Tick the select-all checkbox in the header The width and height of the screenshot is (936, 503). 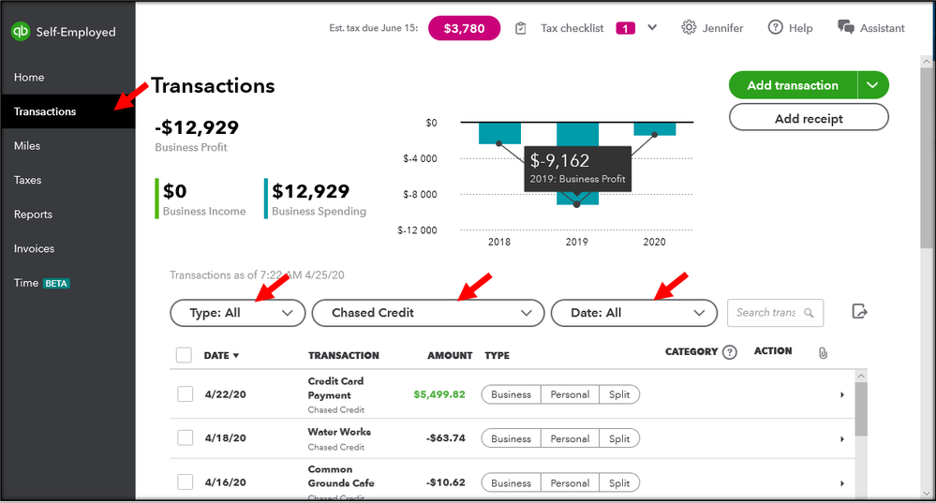point(184,355)
